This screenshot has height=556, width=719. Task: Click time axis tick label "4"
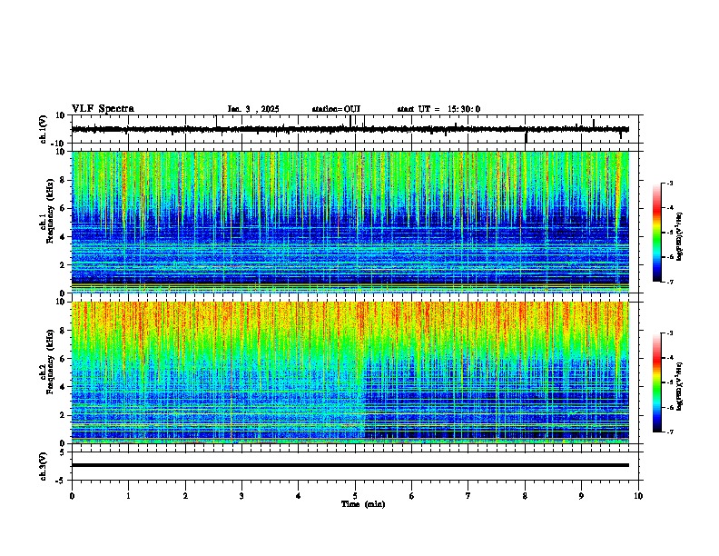coord(299,496)
